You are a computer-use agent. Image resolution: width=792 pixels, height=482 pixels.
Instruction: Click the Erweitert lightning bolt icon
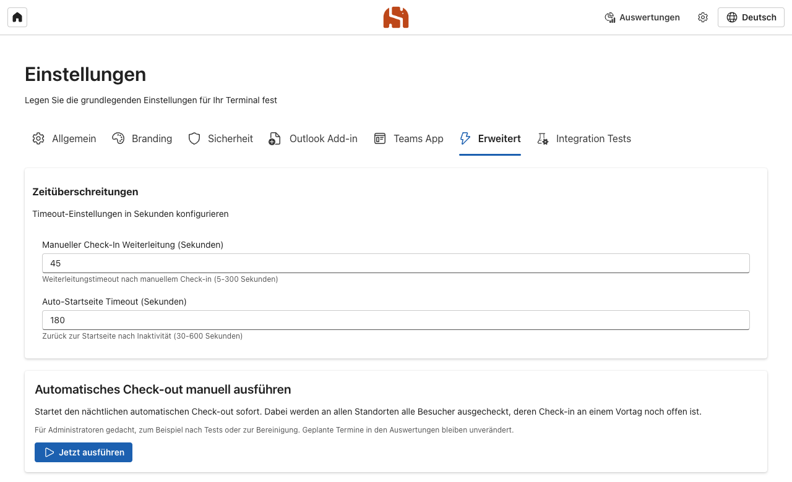465,138
